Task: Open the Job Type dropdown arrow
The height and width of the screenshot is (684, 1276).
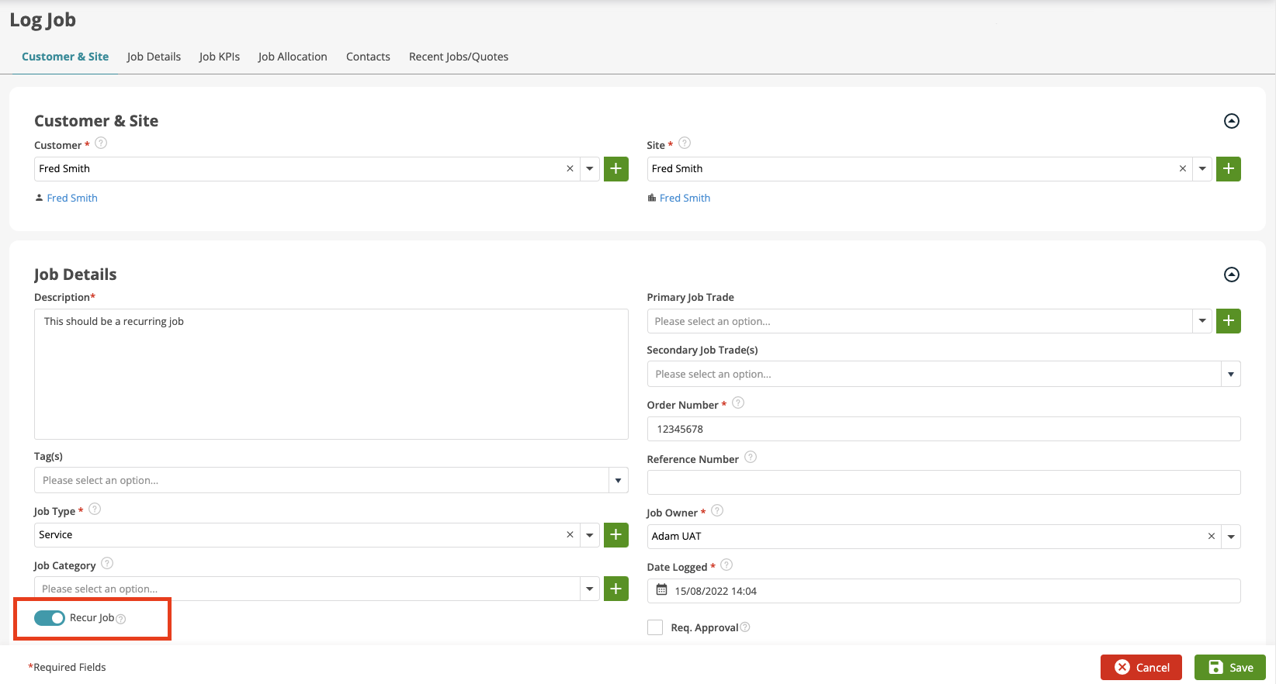Action: (x=590, y=534)
